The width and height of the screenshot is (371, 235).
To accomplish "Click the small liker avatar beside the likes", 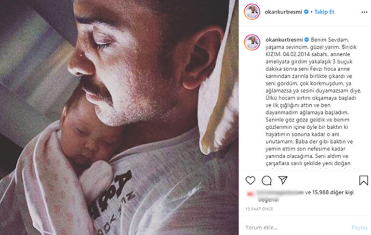I will coord(251,194).
